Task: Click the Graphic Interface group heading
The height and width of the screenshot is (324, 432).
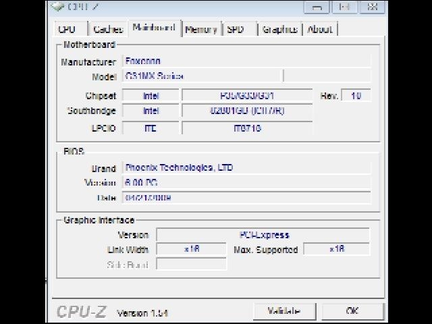Action: (x=99, y=220)
